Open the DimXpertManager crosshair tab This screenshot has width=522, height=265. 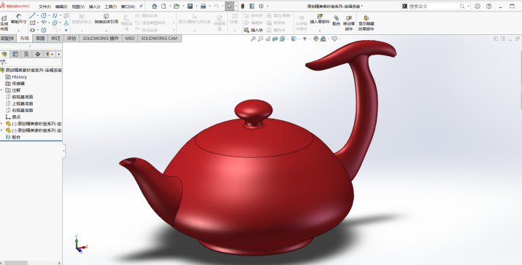38,54
